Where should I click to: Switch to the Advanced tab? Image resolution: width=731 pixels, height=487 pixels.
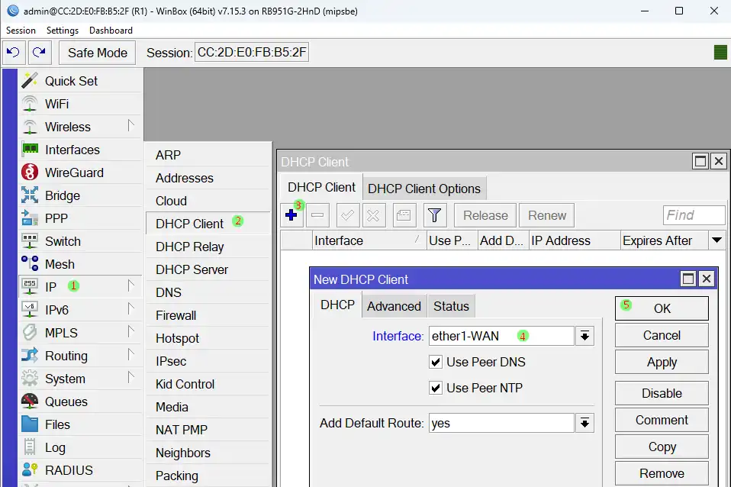coord(394,306)
